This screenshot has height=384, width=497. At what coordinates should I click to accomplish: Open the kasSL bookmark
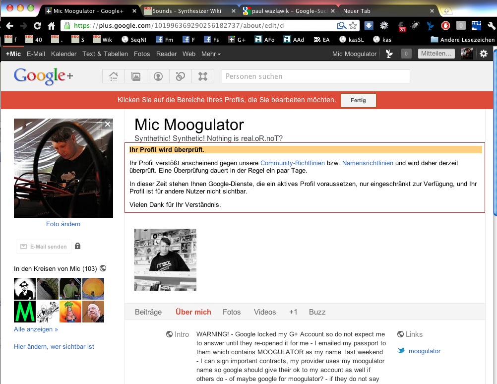tap(352, 40)
